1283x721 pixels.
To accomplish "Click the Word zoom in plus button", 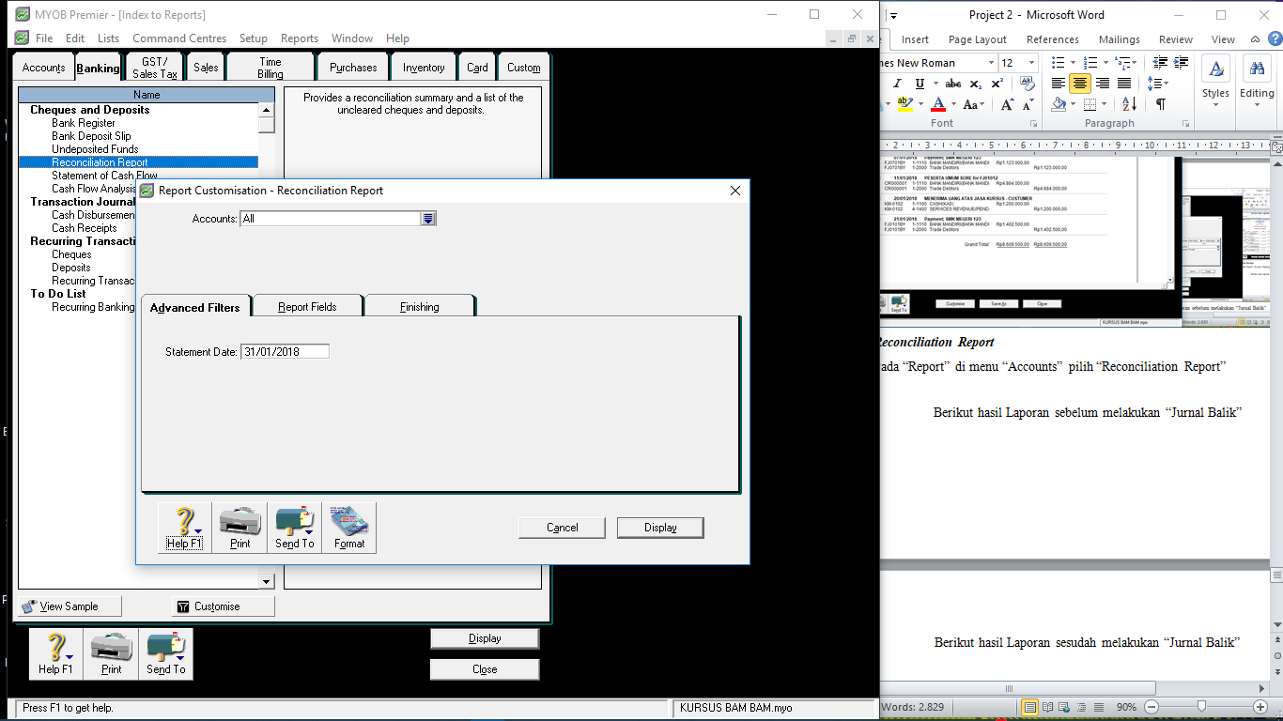I will pyautogui.click(x=1260, y=706).
